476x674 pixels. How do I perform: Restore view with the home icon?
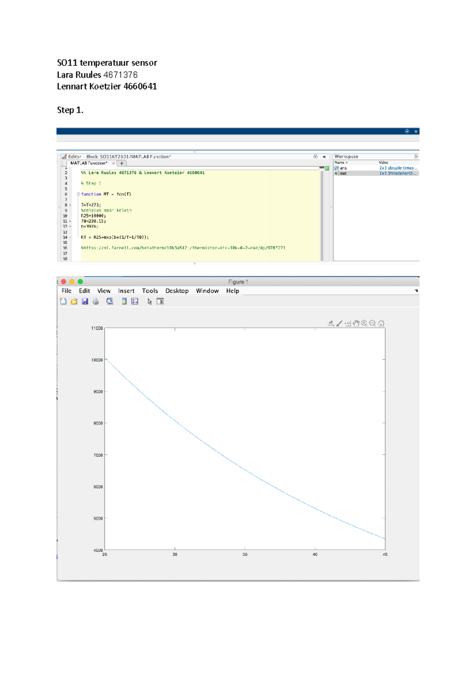coord(381,323)
